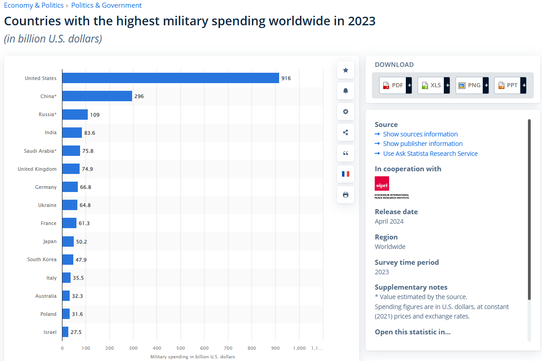Click the China bar in chart
The image size is (542, 361).
click(97, 96)
